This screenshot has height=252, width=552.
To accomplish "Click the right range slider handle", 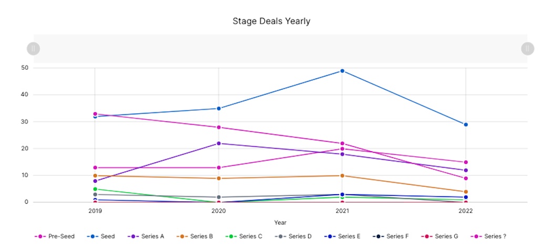I will coord(527,49).
